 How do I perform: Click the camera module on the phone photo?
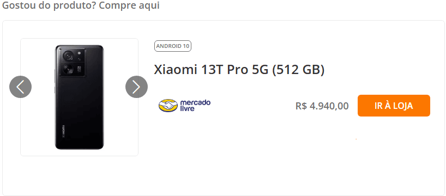coord(73,62)
